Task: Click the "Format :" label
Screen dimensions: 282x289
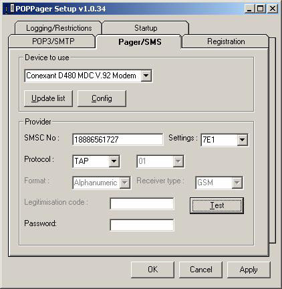Action: pos(37,181)
